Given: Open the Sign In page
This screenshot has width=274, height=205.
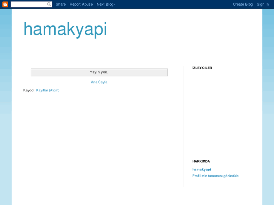Looking at the screenshot, I should (263, 4).
